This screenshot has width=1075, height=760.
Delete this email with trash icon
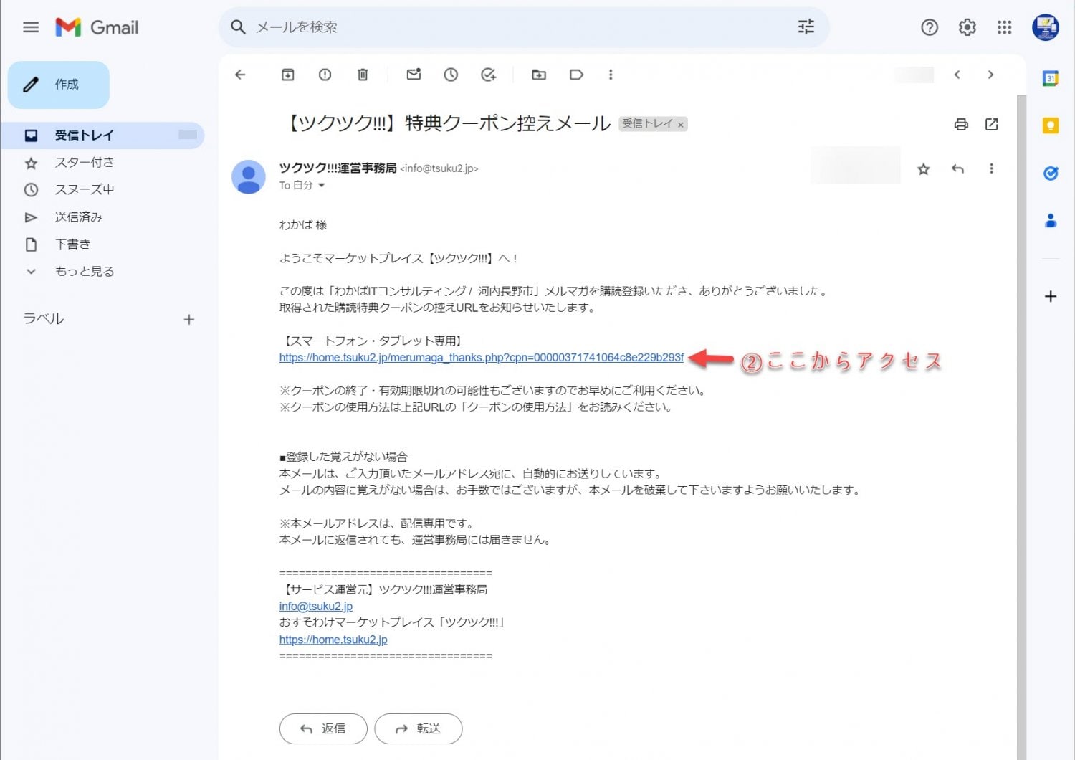[363, 75]
